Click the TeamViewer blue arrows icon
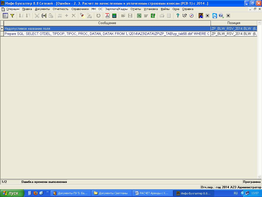 click(215, 16)
